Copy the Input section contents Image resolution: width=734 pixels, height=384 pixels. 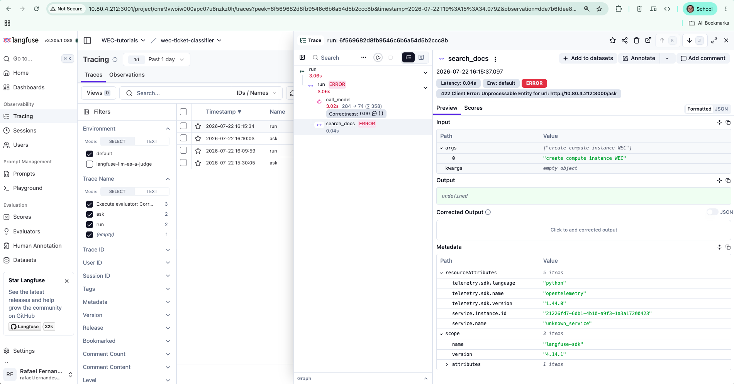tap(728, 122)
